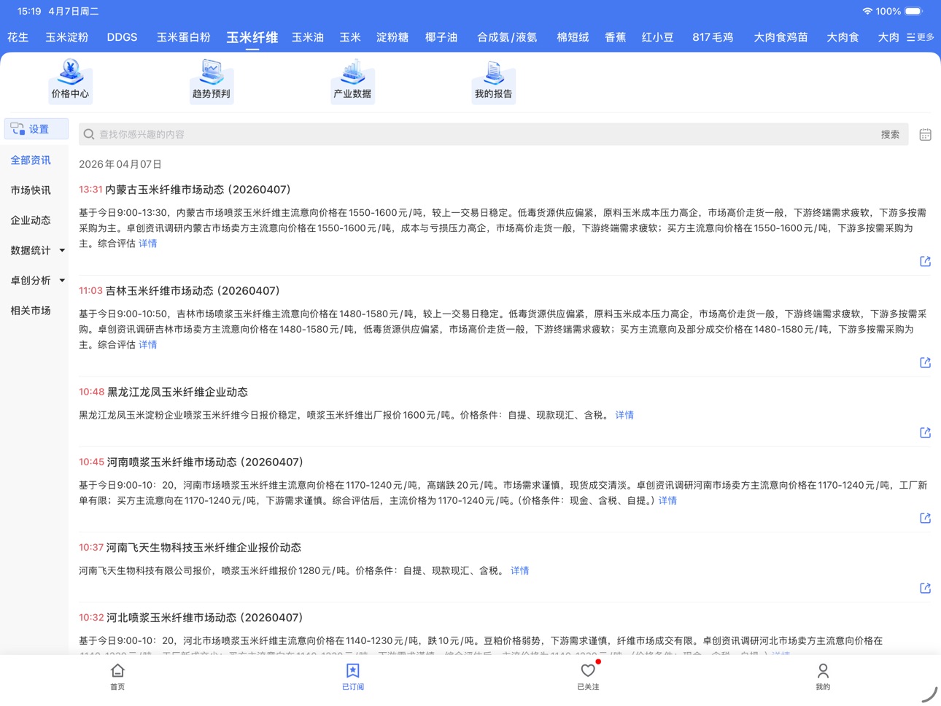Open 详情 link of 内蒙古玉米纤维 article
The image size is (941, 706).
coord(148,243)
